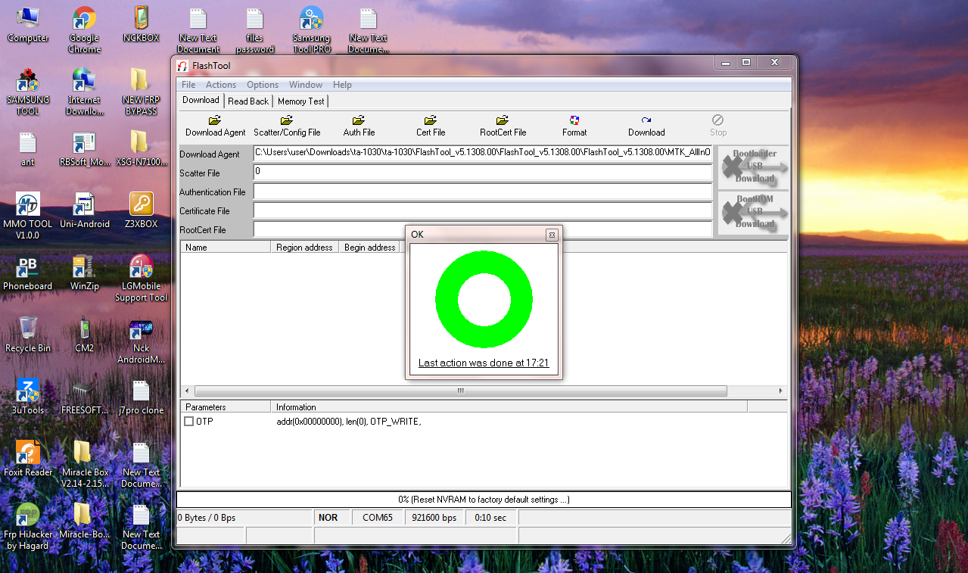Click the RootCert File input field

[482, 229]
